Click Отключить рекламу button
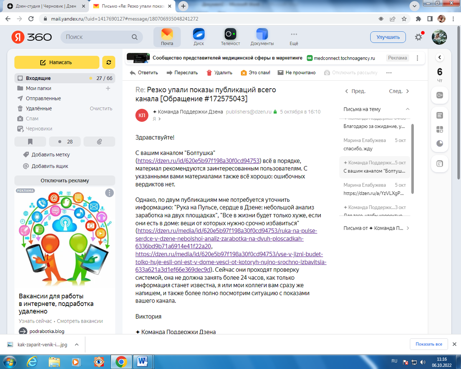The width and height of the screenshot is (461, 369). click(x=65, y=181)
